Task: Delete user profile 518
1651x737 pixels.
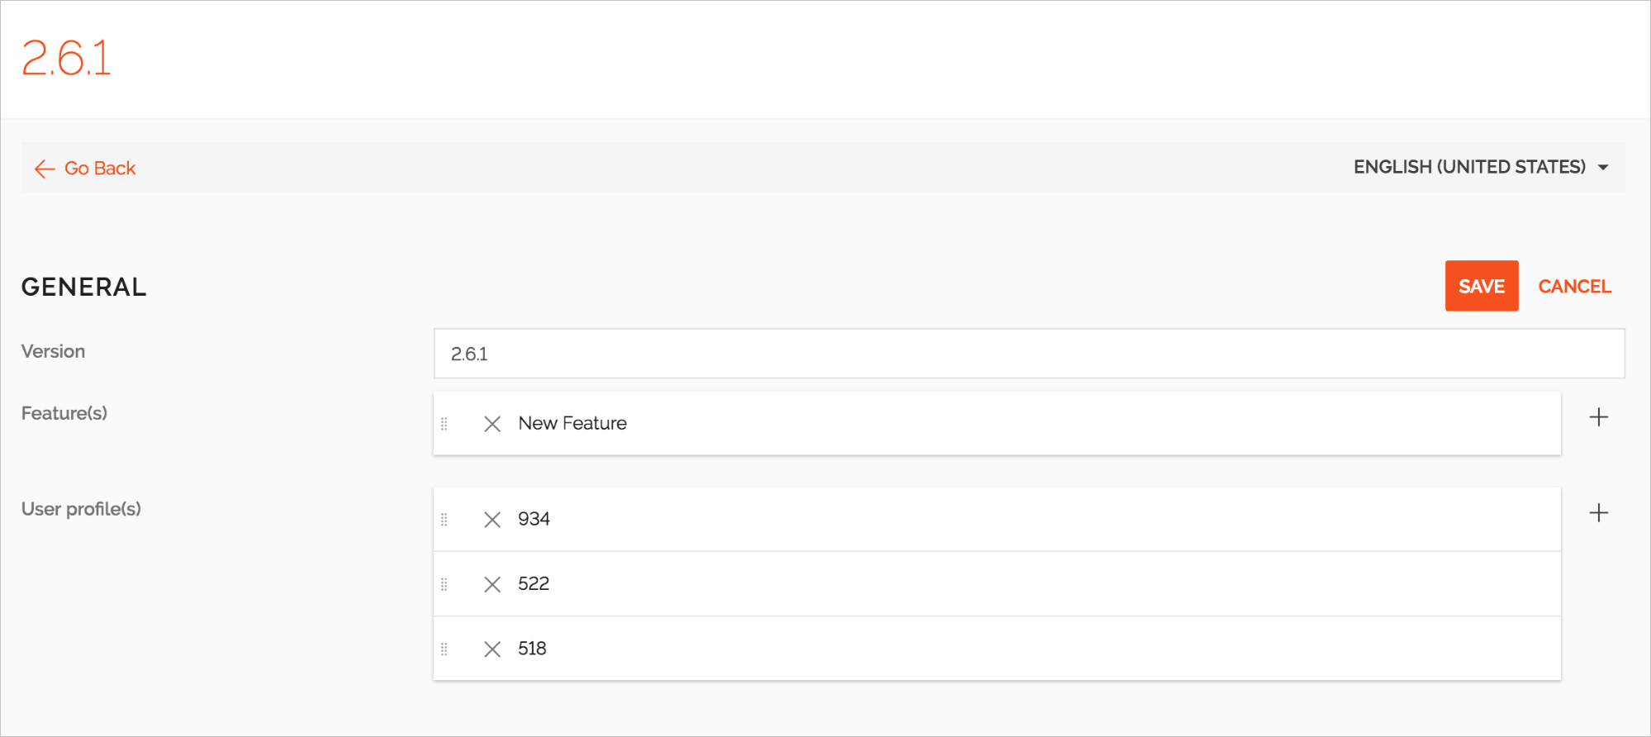Action: [x=492, y=649]
